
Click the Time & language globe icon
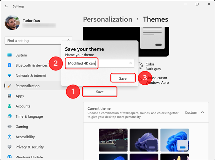(x=10, y=116)
